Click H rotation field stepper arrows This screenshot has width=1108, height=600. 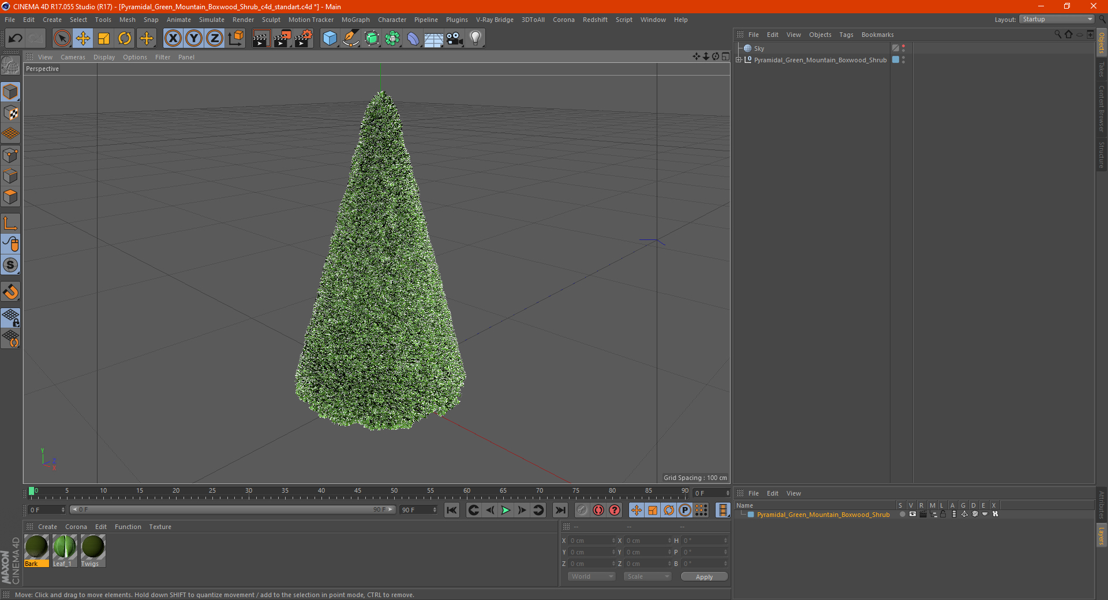click(x=725, y=541)
